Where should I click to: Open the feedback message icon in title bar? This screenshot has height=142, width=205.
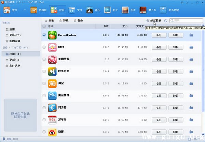point(182,2)
